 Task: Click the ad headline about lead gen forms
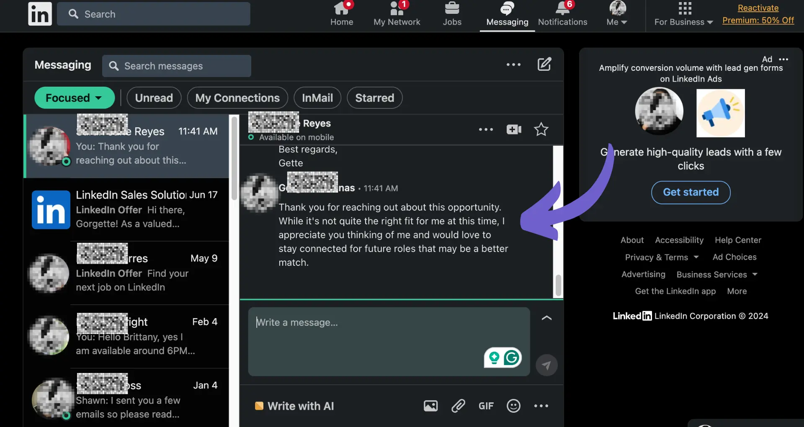coord(691,73)
